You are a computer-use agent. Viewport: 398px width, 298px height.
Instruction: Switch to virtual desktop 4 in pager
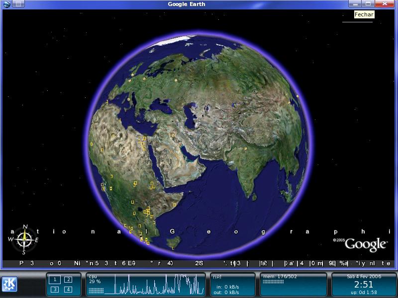pos(68,289)
